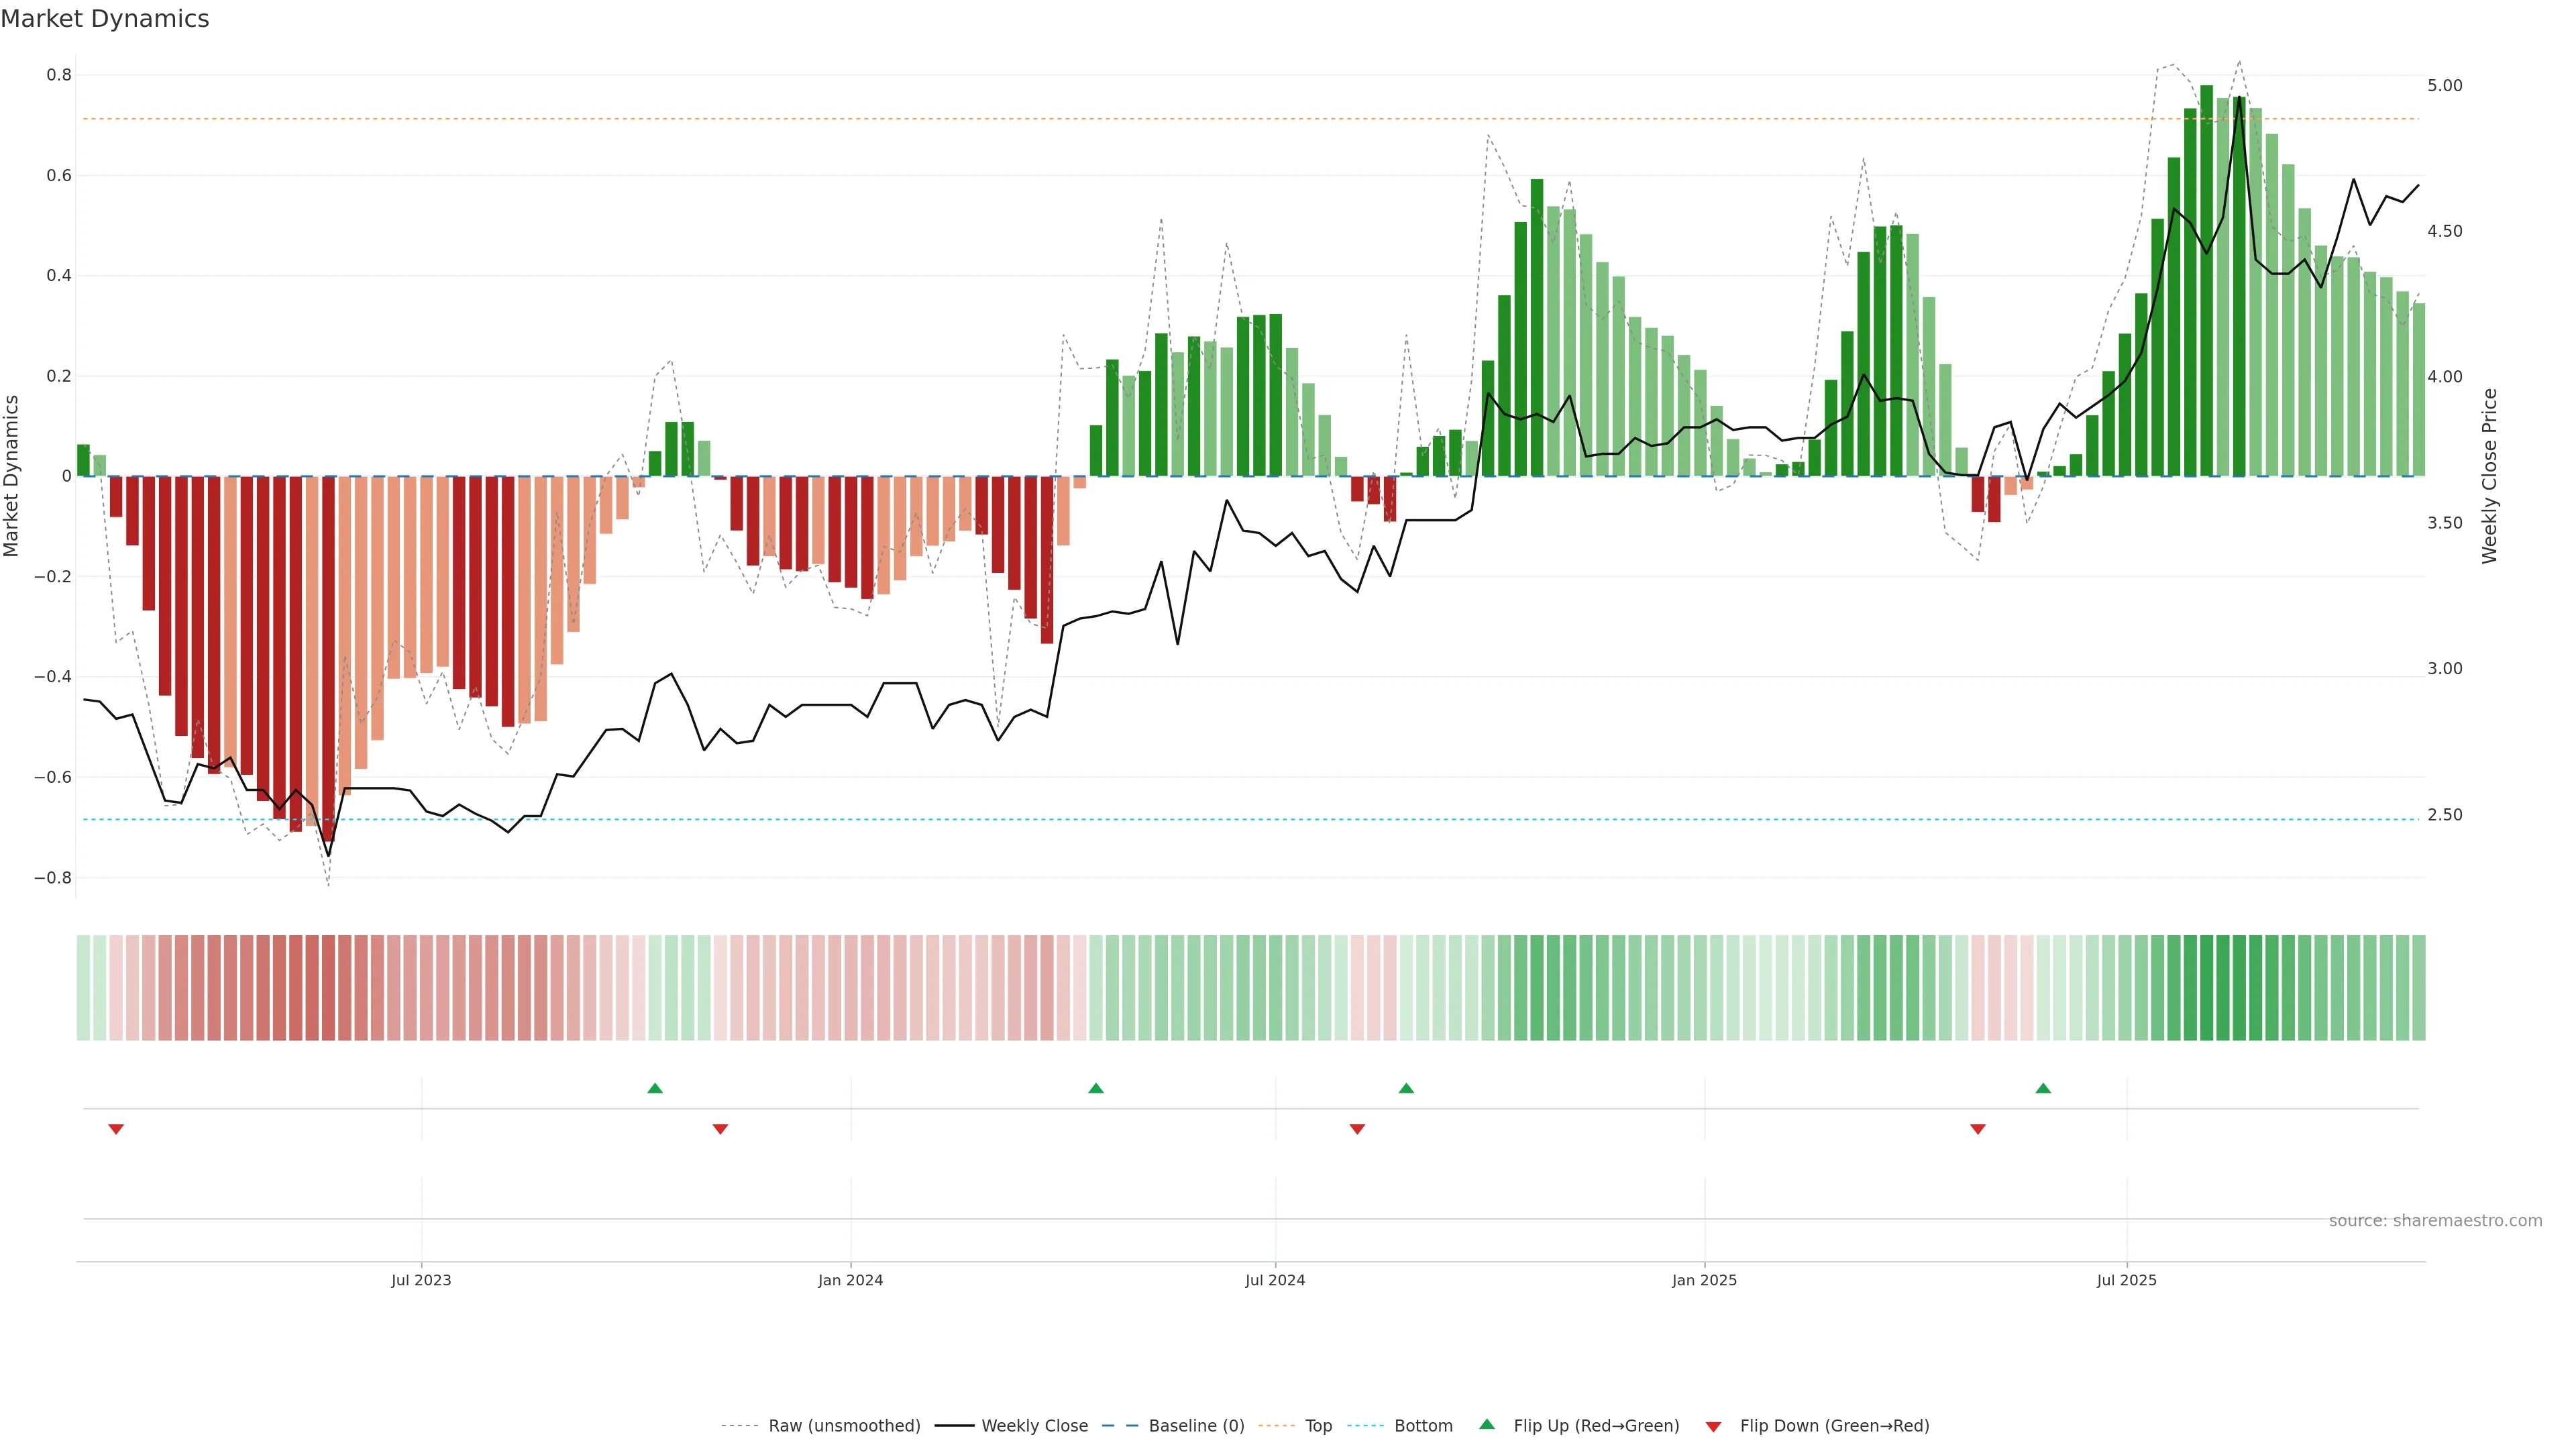Click the earliest red flip-down triangle marker

[x=116, y=1129]
